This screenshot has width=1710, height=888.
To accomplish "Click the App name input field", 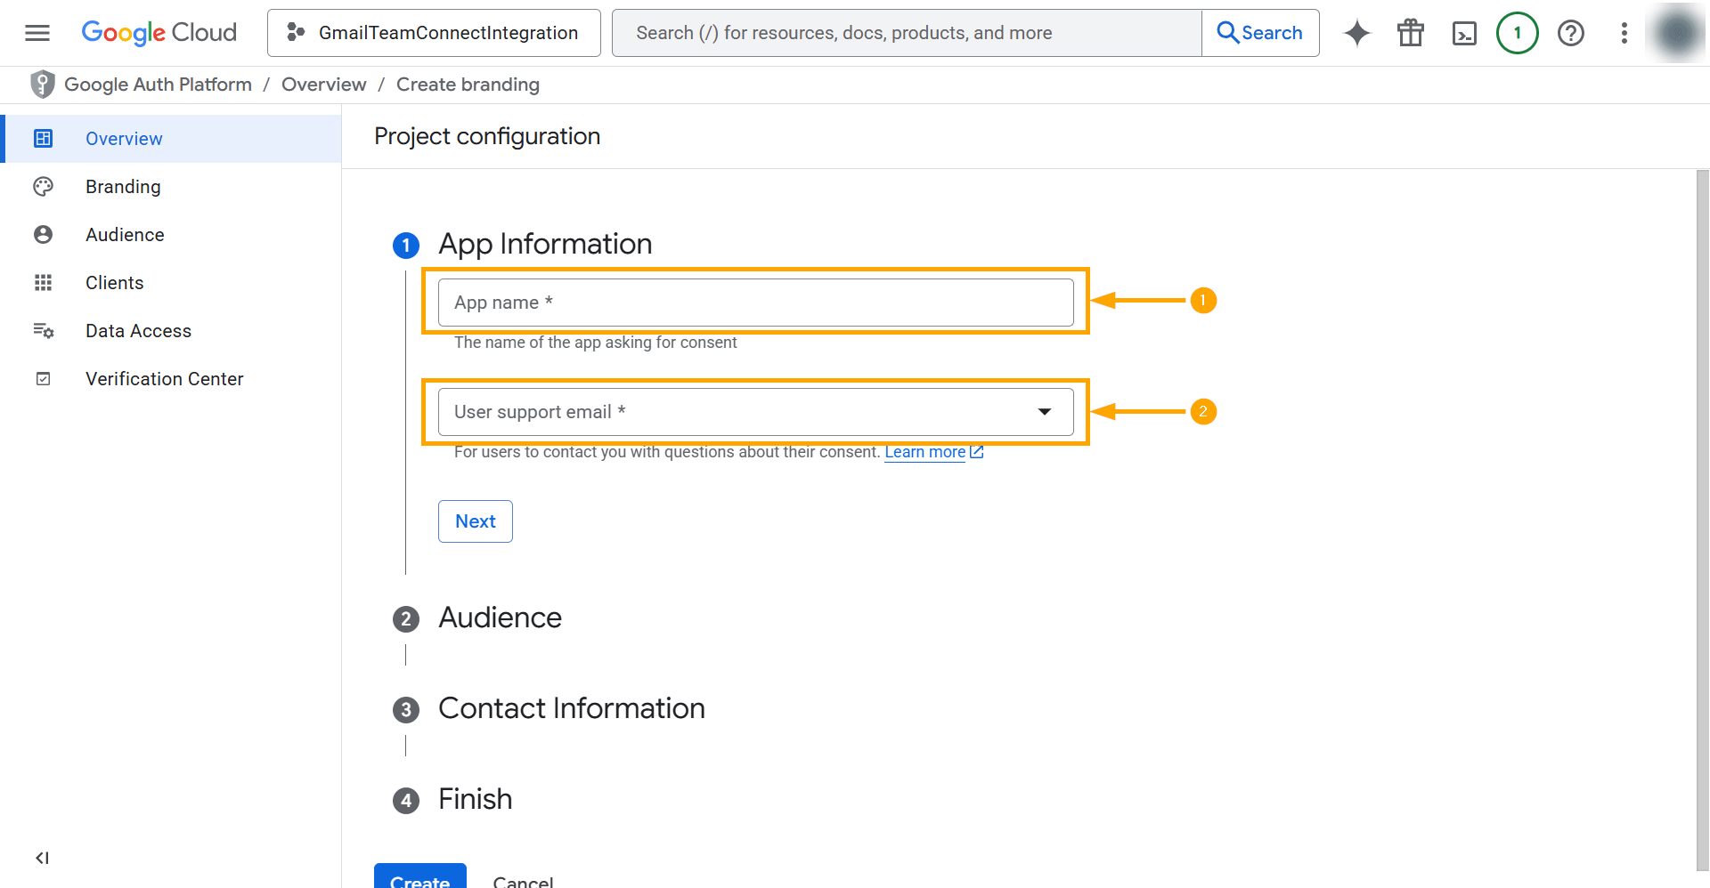I will 755,303.
